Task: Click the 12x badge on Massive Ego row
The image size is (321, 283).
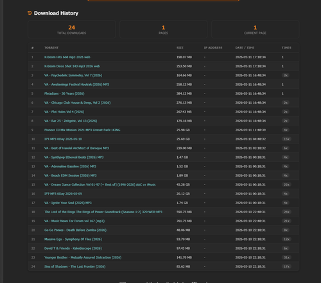Action: (286, 239)
